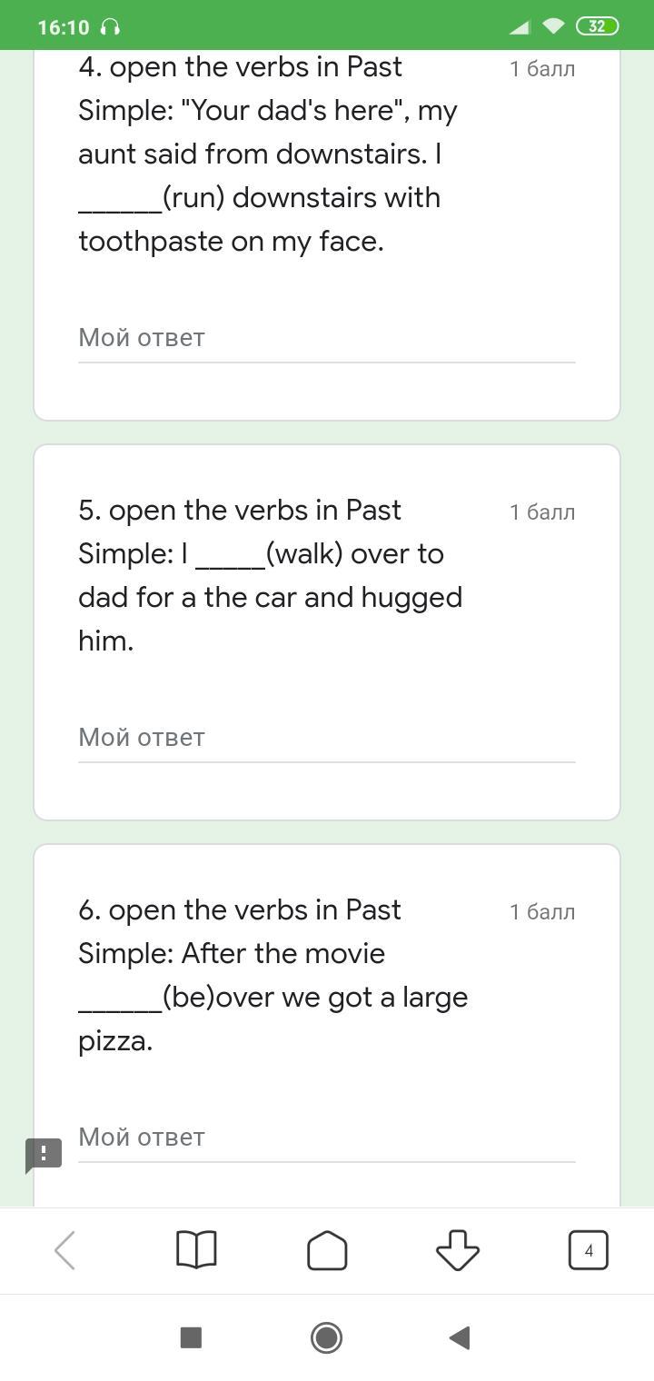Tap the answer field for question 4
Image resolution: width=654 pixels, height=1381 pixels.
(326, 338)
